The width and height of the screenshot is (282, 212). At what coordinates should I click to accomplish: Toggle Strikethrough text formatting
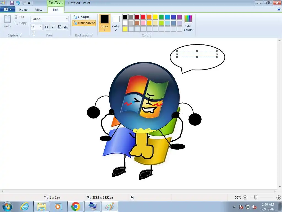[x=66, y=27]
